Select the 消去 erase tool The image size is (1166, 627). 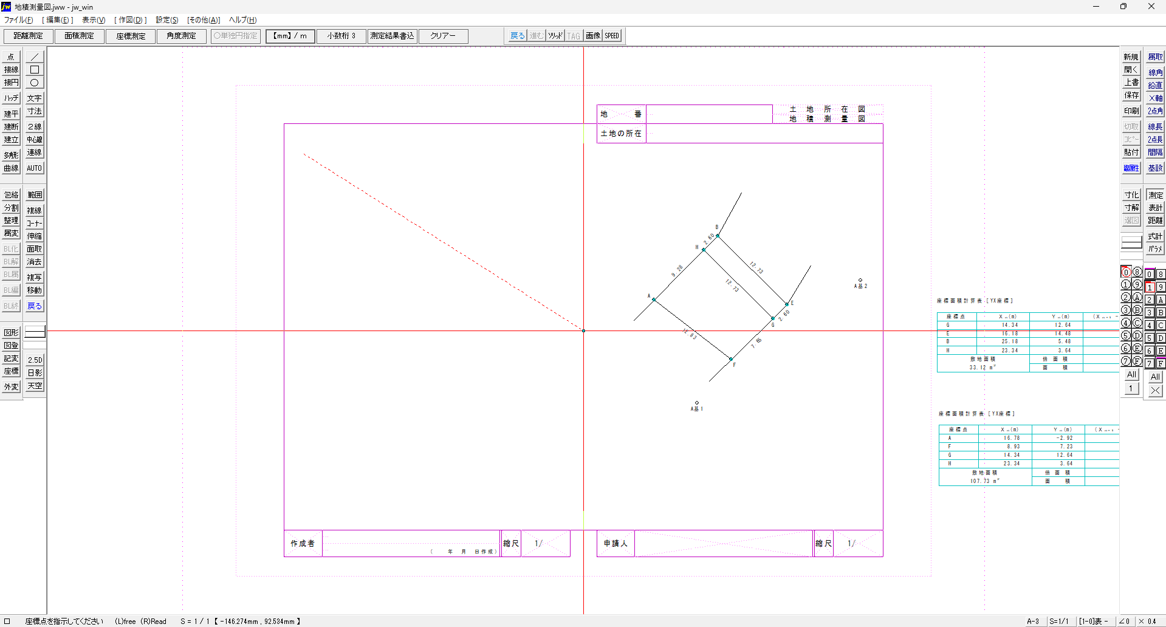click(35, 262)
